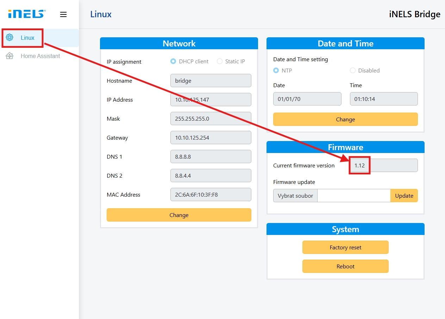Select the DHCP client radio button
The height and width of the screenshot is (319, 445).
click(x=173, y=61)
